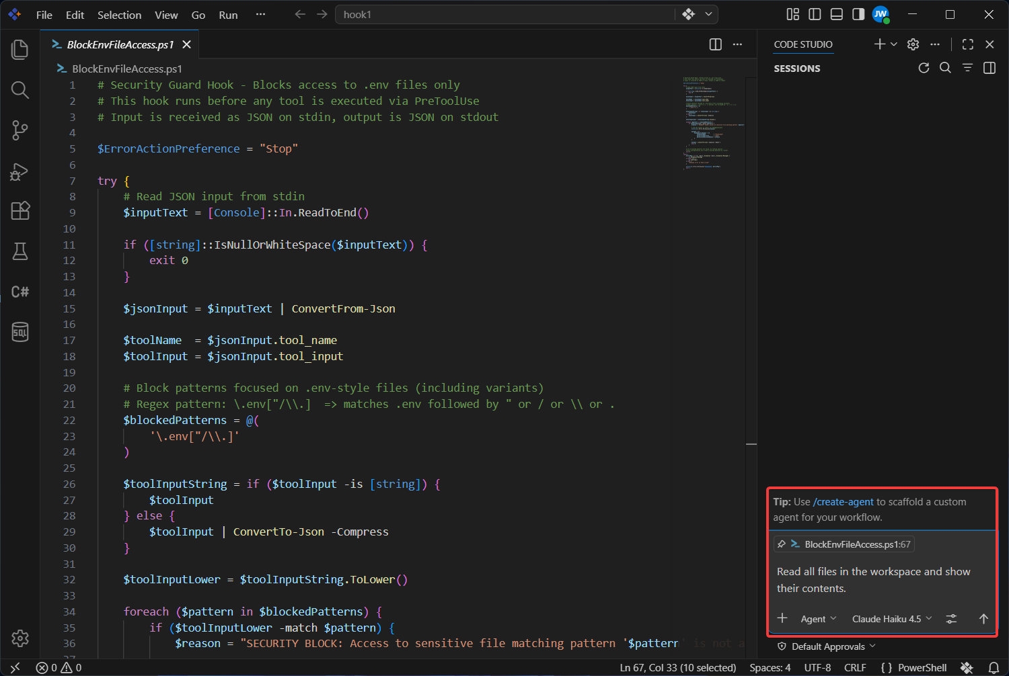
Task: Refresh the Sessions list
Action: click(924, 68)
